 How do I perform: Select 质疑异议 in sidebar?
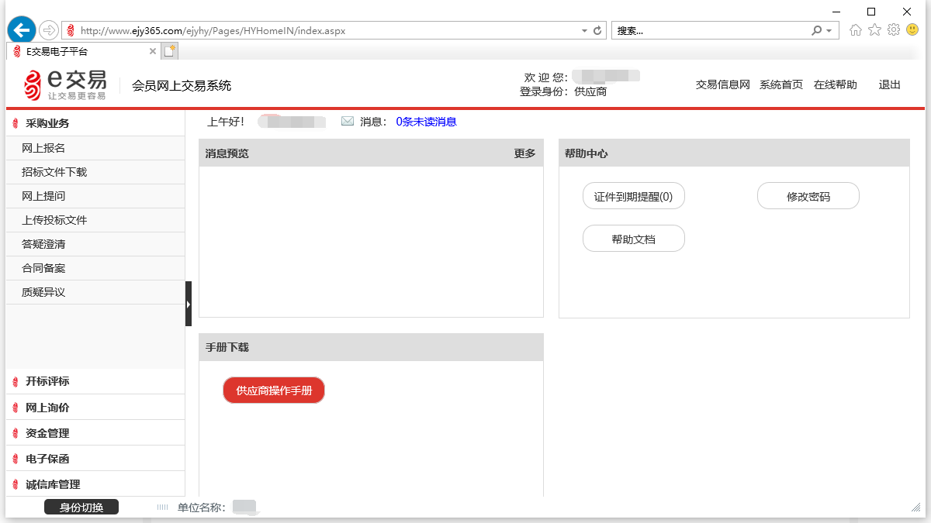pyautogui.click(x=95, y=292)
